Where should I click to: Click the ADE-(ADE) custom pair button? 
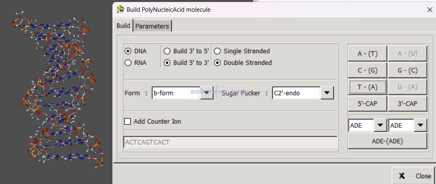387,141
